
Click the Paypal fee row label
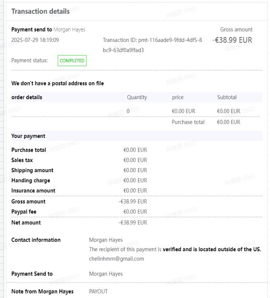24,212
